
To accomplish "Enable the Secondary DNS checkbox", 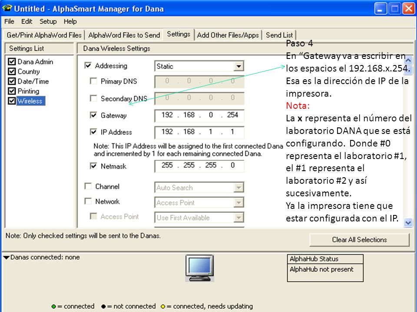I will 94,98.
